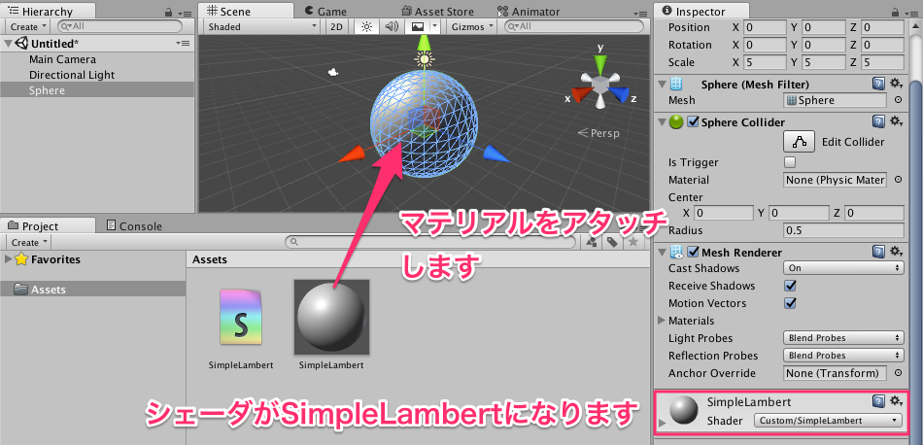This screenshot has width=923, height=445.
Task: Open Mesh Renderer gear menu
Action: (897, 252)
